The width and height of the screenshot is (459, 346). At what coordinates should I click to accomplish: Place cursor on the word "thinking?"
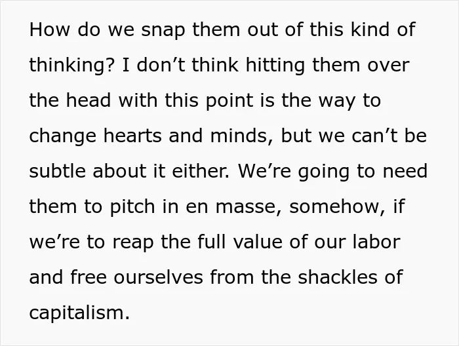tap(71, 66)
